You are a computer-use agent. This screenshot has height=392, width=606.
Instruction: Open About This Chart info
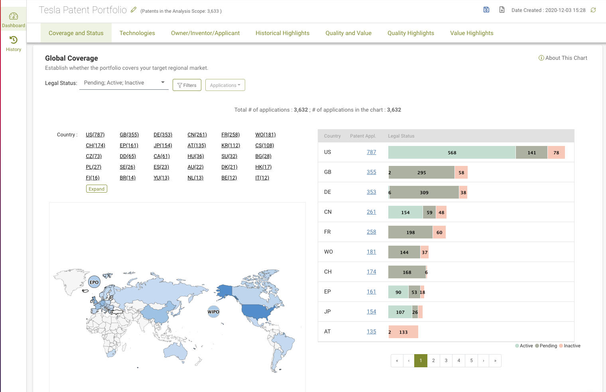pyautogui.click(x=563, y=58)
